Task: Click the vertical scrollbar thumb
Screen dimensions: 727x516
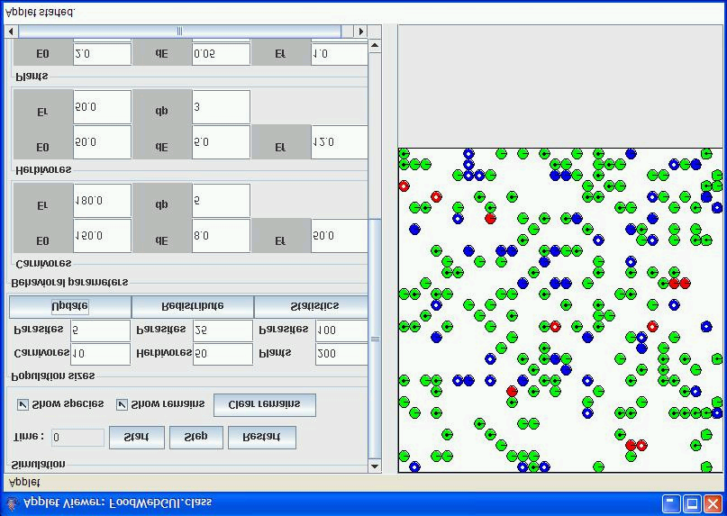Action: point(375,339)
